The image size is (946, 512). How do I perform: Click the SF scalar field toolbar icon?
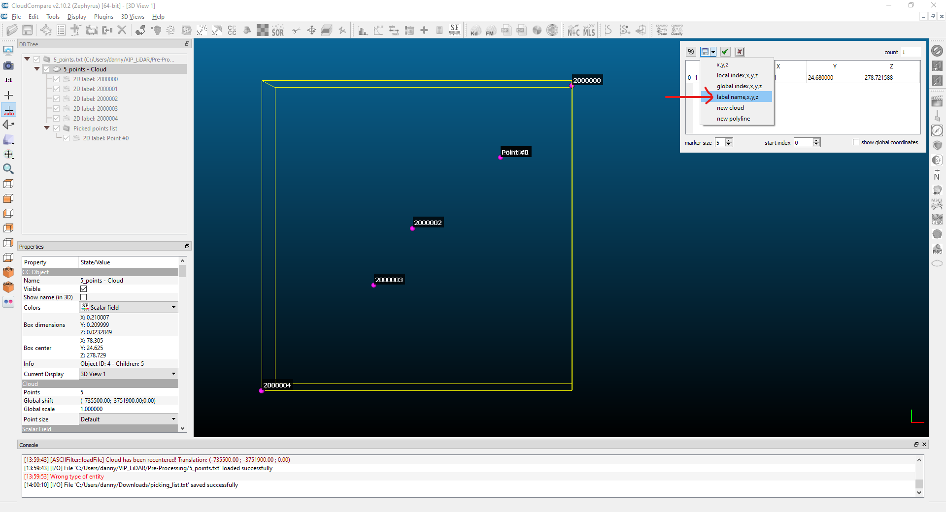point(455,31)
